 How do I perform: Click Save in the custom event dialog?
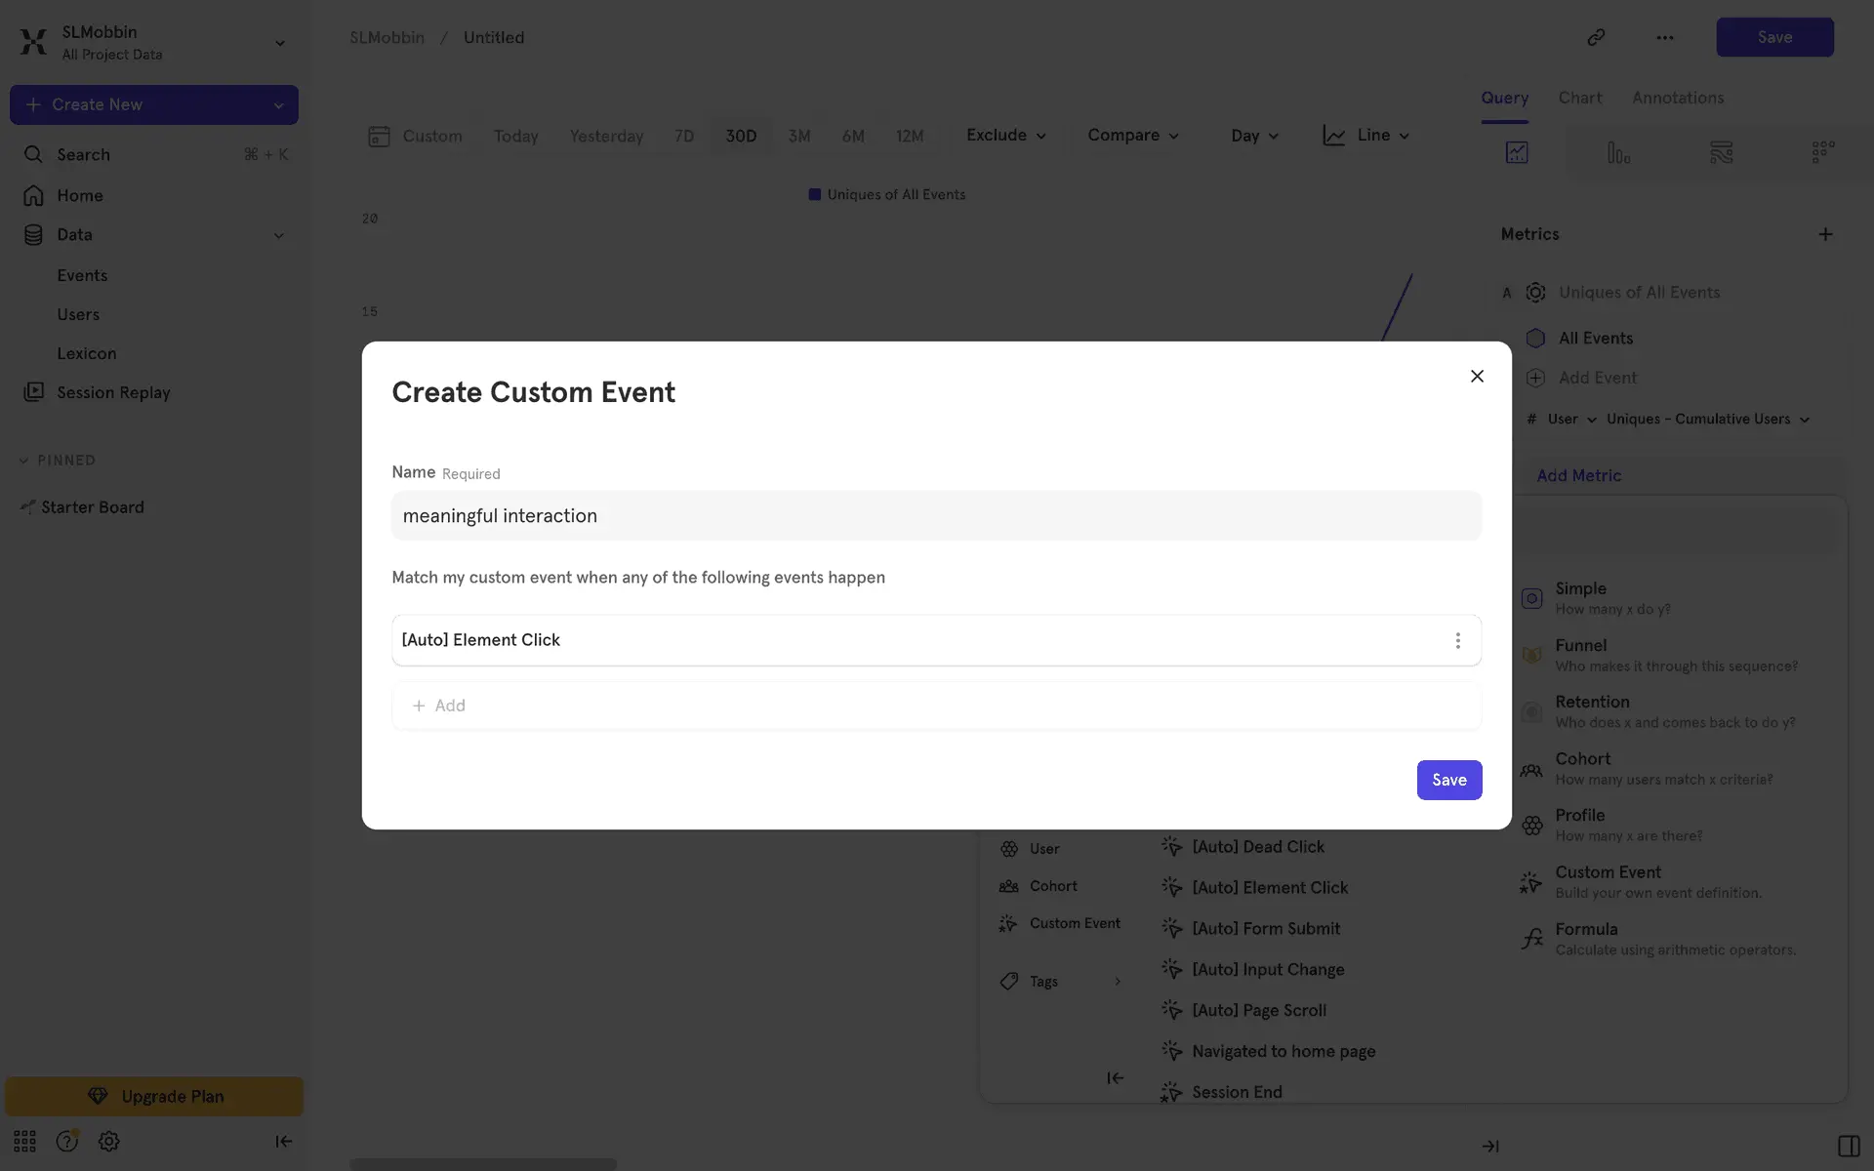pyautogui.click(x=1448, y=780)
